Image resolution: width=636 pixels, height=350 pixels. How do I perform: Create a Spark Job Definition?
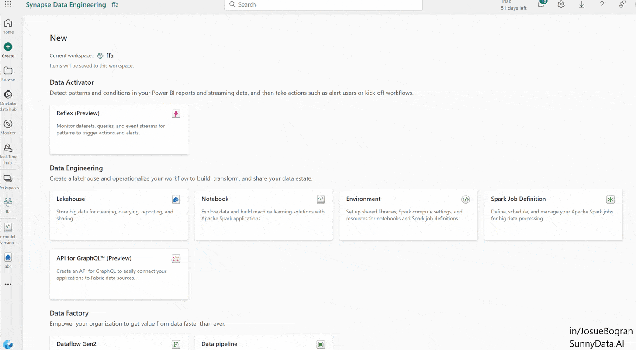[553, 215]
